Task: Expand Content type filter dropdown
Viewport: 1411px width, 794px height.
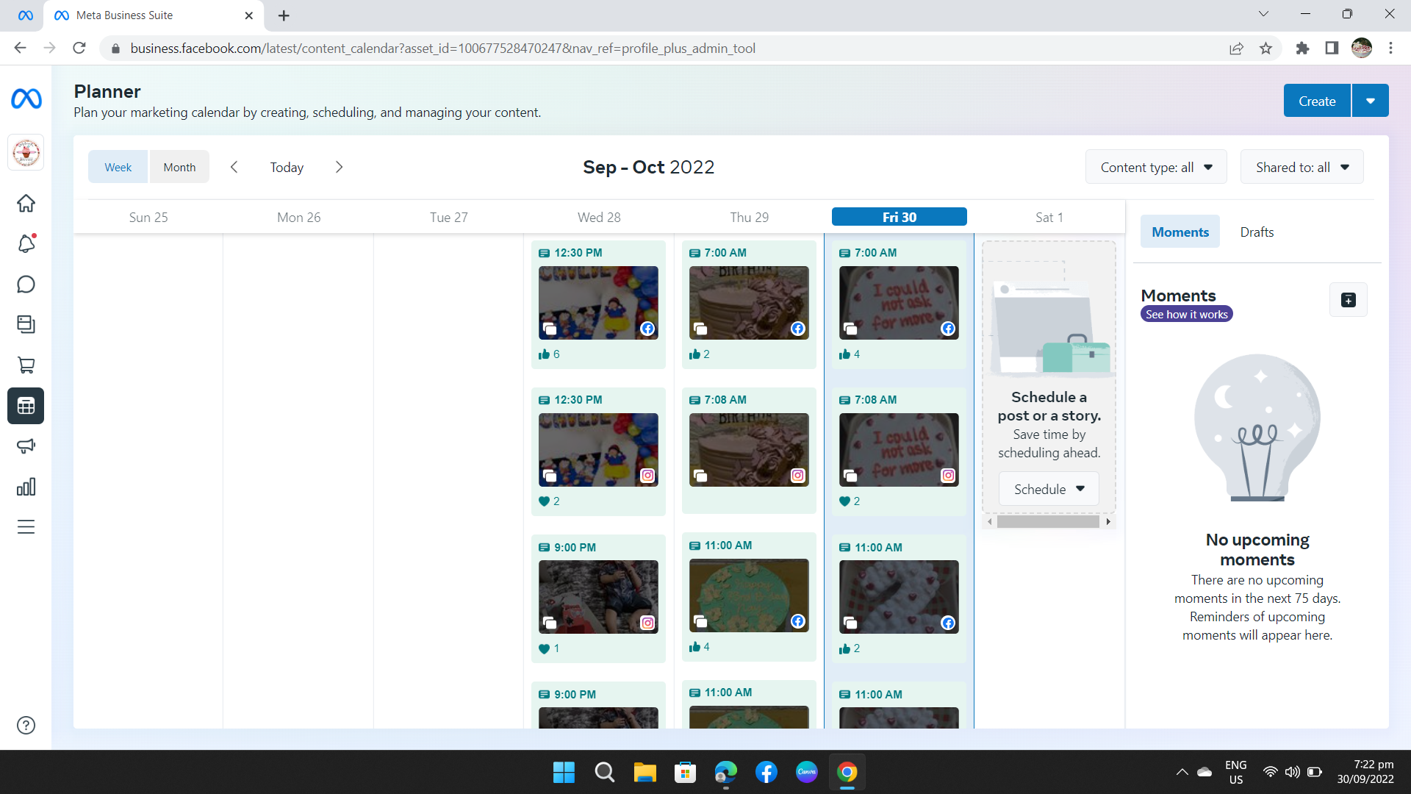Action: pyautogui.click(x=1155, y=168)
